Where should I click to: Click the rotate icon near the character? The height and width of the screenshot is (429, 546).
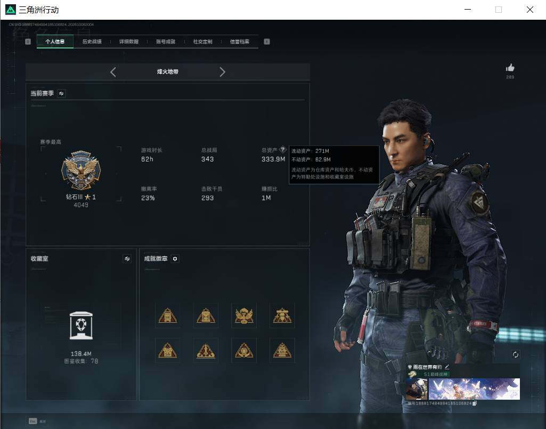[515, 355]
